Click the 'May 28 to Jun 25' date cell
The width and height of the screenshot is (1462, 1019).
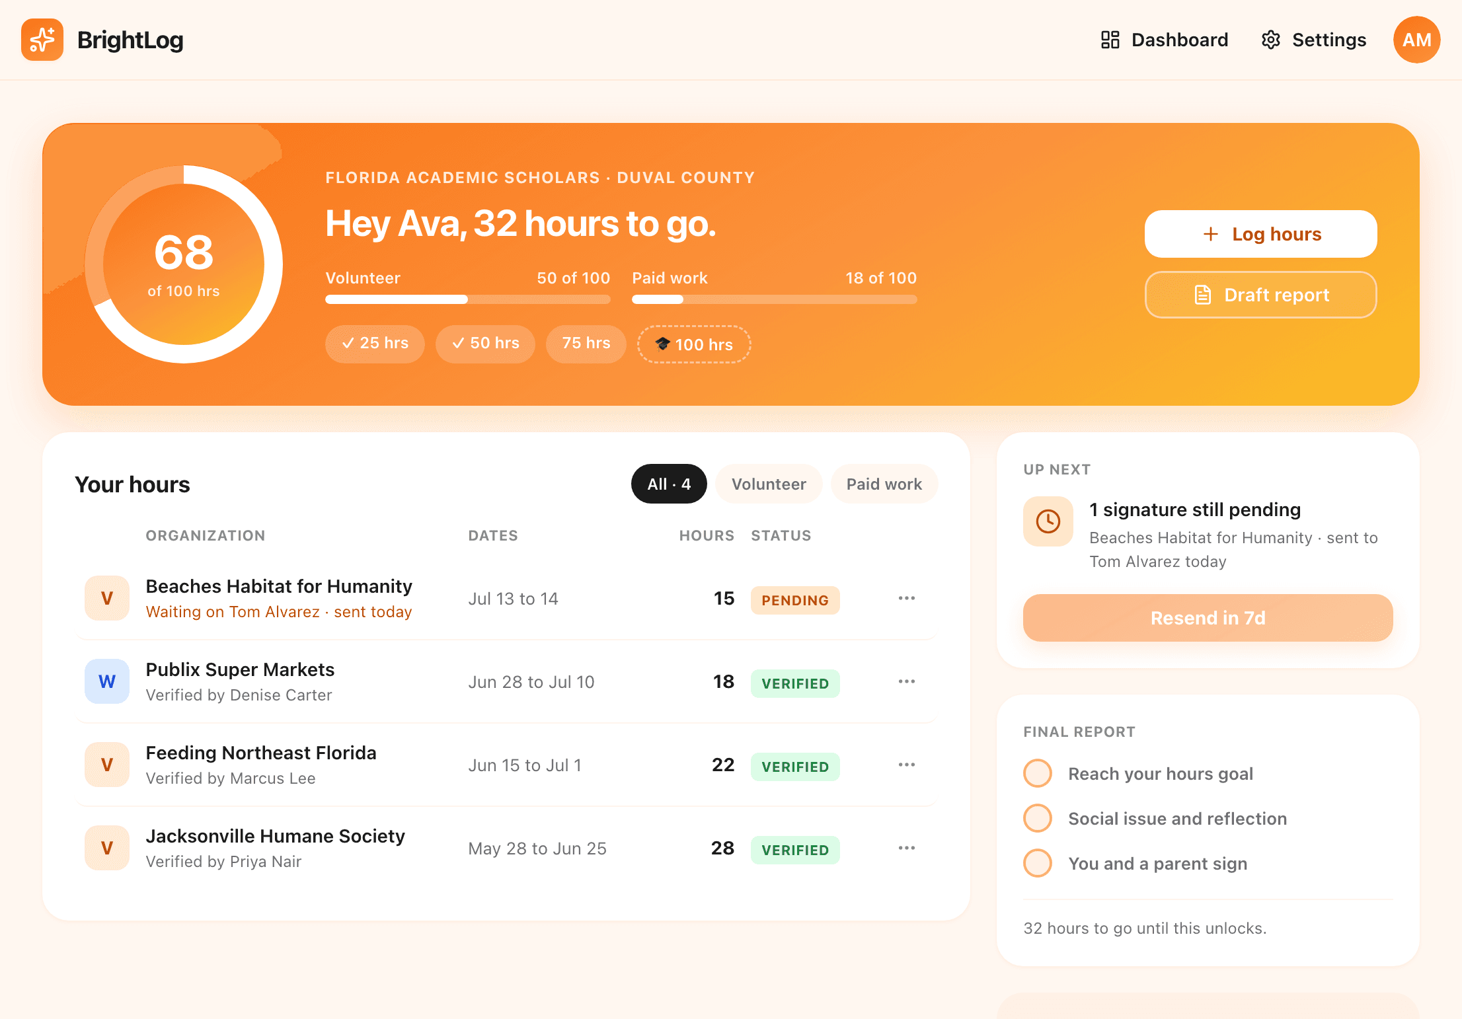537,849
